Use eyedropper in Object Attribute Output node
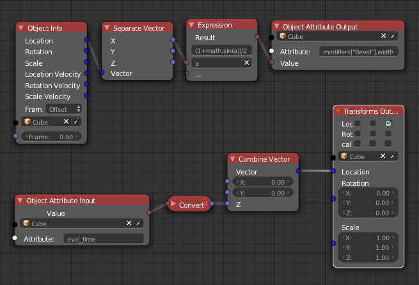This screenshot has width=419, height=285. (x=393, y=36)
